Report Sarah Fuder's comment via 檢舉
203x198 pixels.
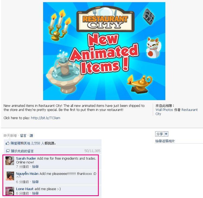pos(35,166)
